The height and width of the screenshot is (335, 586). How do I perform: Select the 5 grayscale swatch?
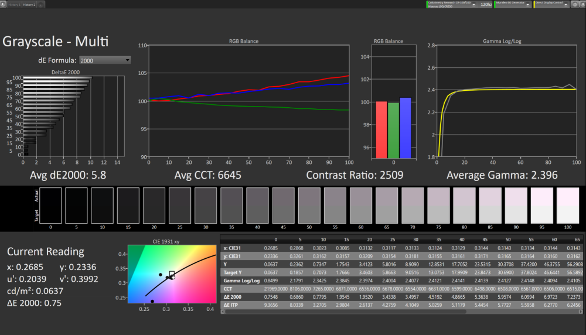tap(76, 206)
